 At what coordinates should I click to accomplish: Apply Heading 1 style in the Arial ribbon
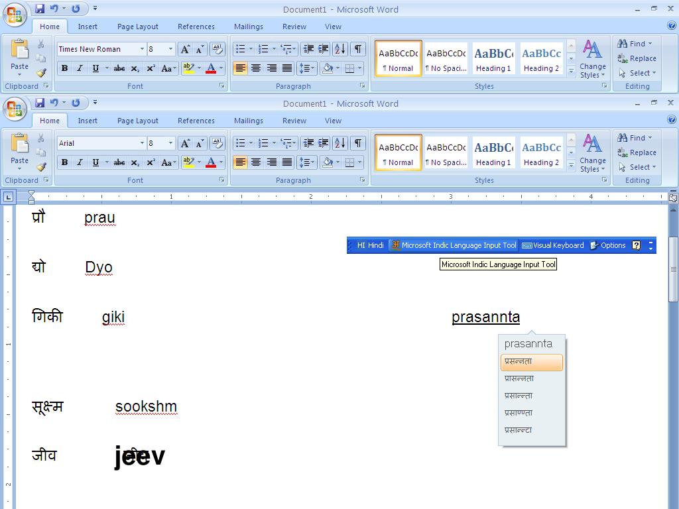493,153
